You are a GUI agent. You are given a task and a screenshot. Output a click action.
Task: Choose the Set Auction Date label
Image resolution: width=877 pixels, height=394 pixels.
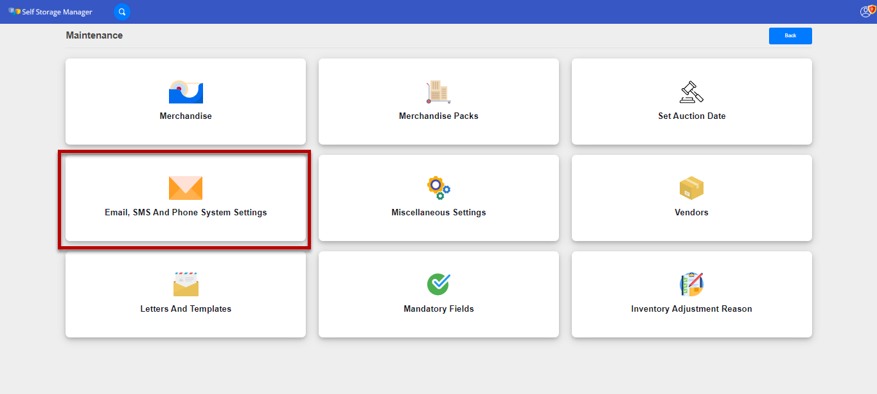(691, 116)
